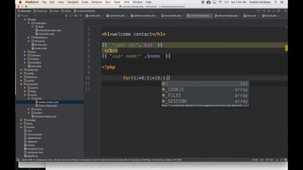The image size is (303, 170).
Task: Choose the _COOKIE completion suggestion
Action: click(x=205, y=90)
